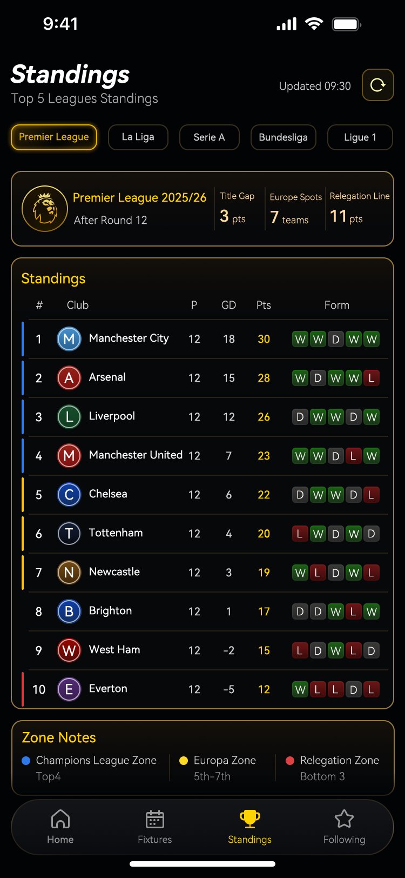Switch to La Liga standings
The height and width of the screenshot is (878, 405).
(138, 137)
